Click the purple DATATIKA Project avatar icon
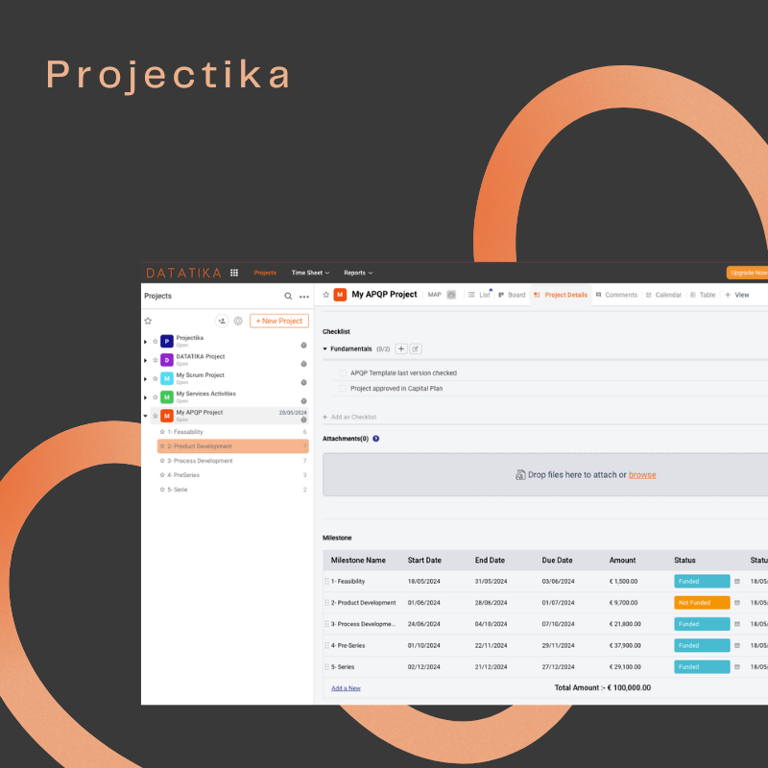Screen dimensions: 768x768 [167, 360]
